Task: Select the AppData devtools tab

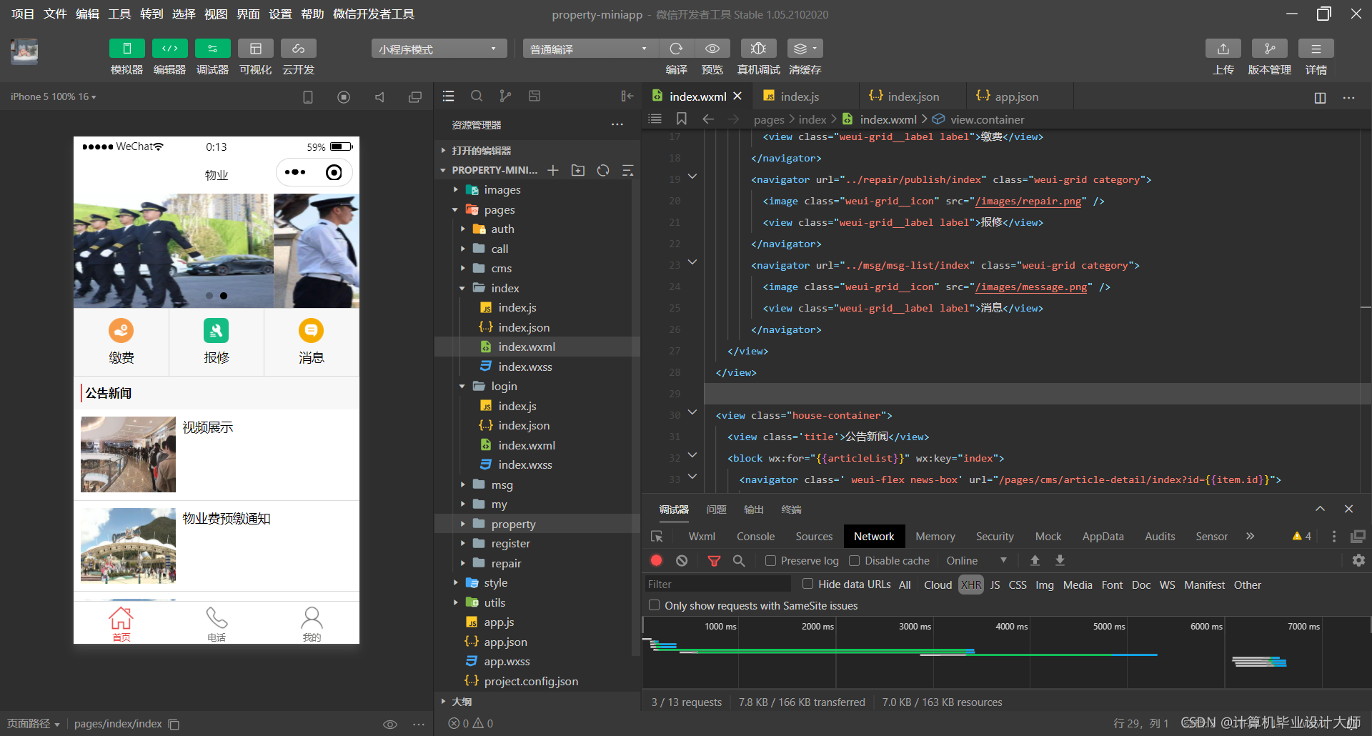Action: 1103,537
